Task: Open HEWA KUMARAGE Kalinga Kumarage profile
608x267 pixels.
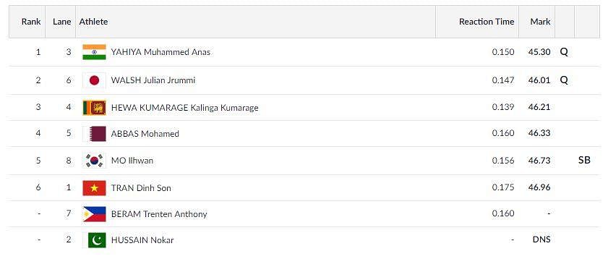Action: [x=184, y=108]
